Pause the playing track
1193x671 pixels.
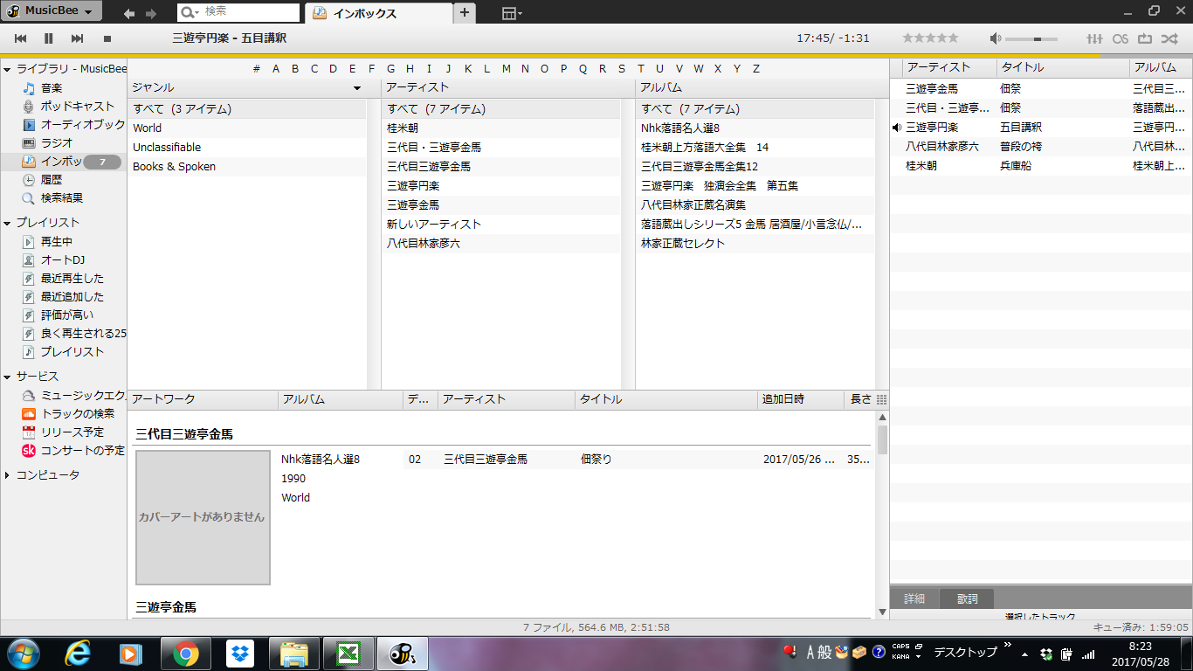click(49, 38)
